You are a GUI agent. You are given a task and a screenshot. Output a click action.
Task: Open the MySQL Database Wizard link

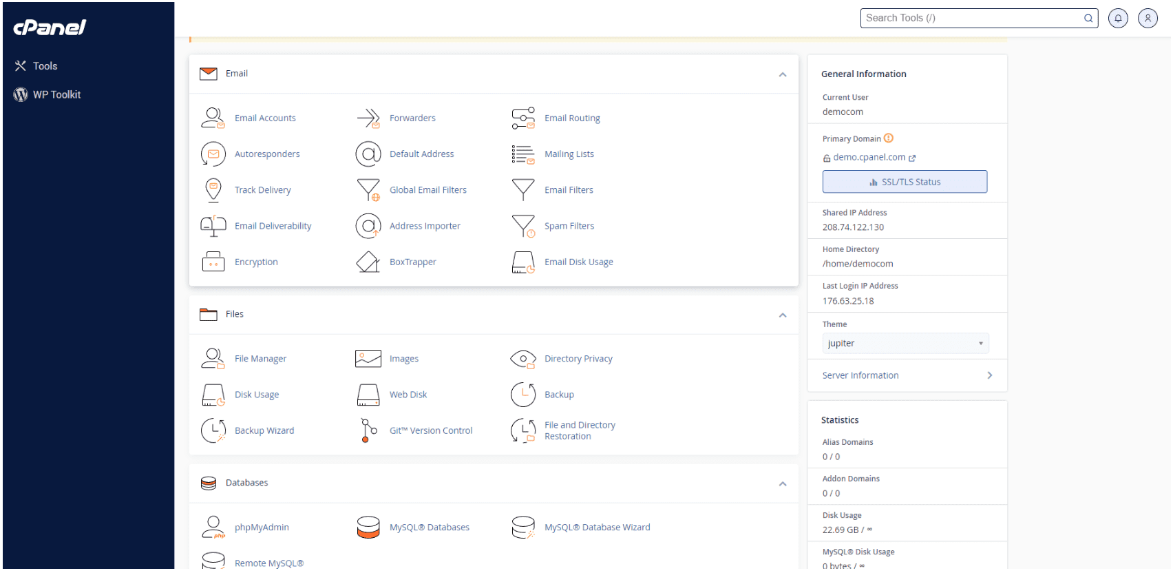(x=598, y=527)
